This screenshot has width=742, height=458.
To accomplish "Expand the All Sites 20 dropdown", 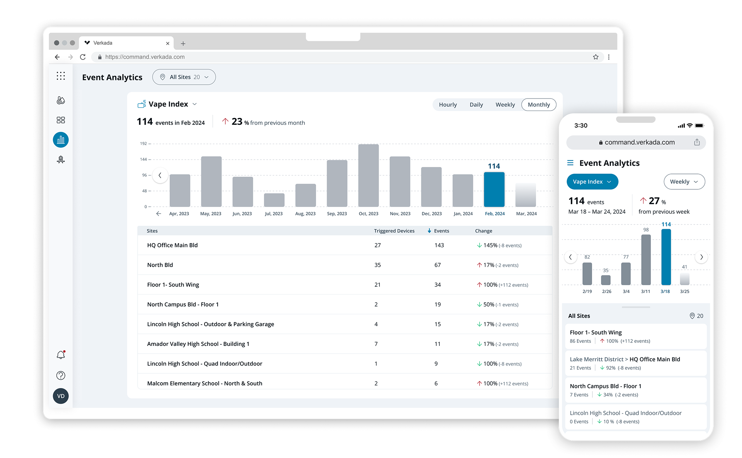I will click(184, 77).
